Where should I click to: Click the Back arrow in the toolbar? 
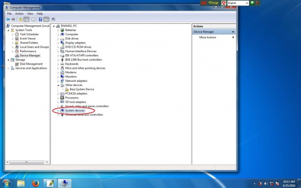coord(8,19)
